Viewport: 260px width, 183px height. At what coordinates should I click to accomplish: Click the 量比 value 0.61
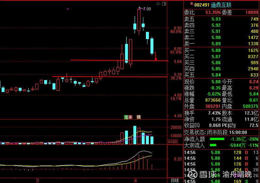point(254,100)
